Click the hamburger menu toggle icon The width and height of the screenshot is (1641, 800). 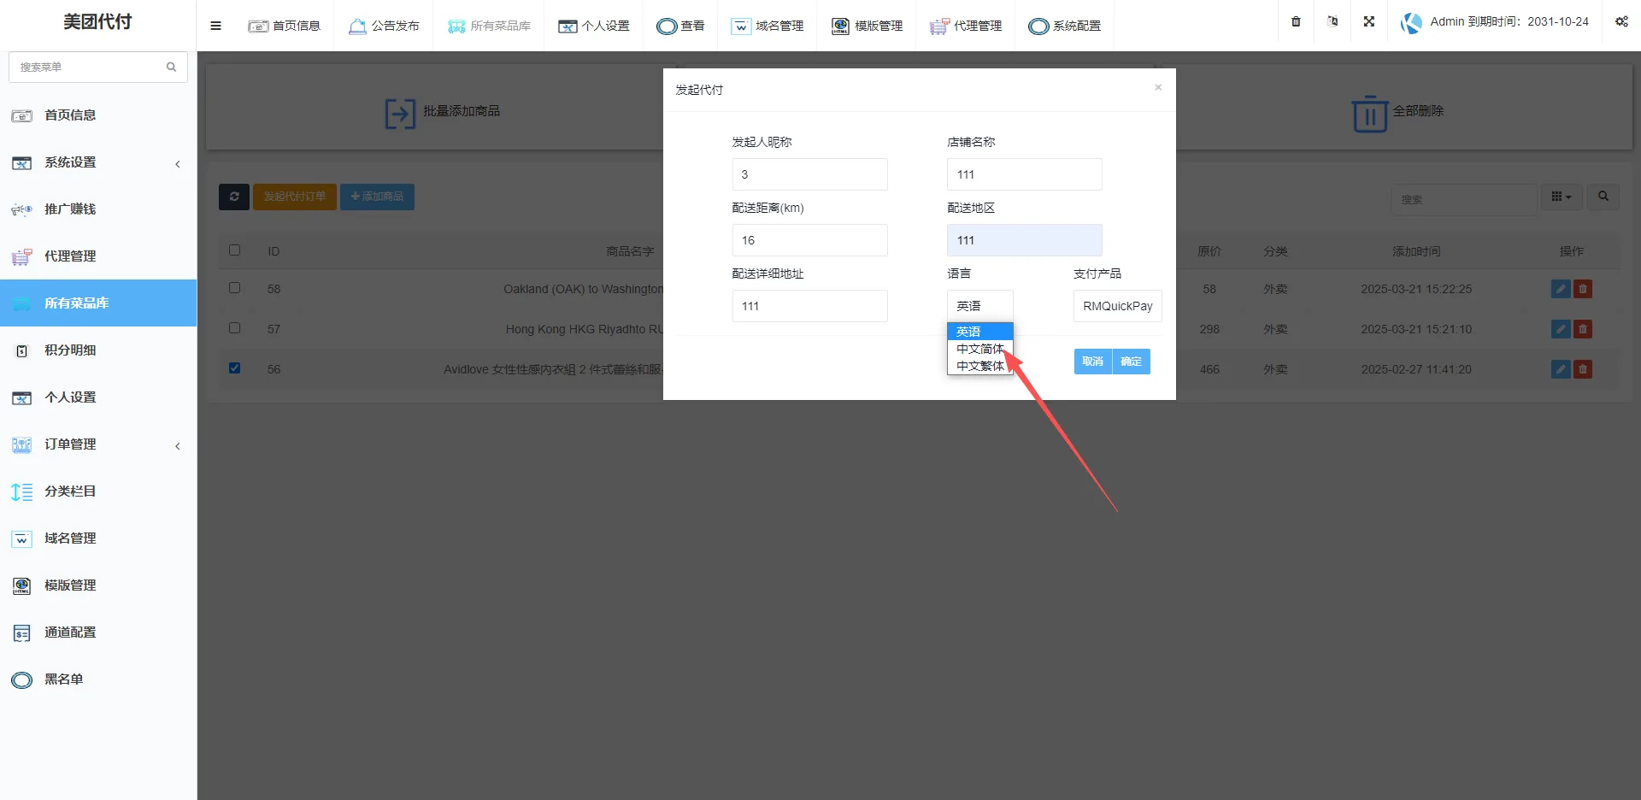click(x=215, y=26)
